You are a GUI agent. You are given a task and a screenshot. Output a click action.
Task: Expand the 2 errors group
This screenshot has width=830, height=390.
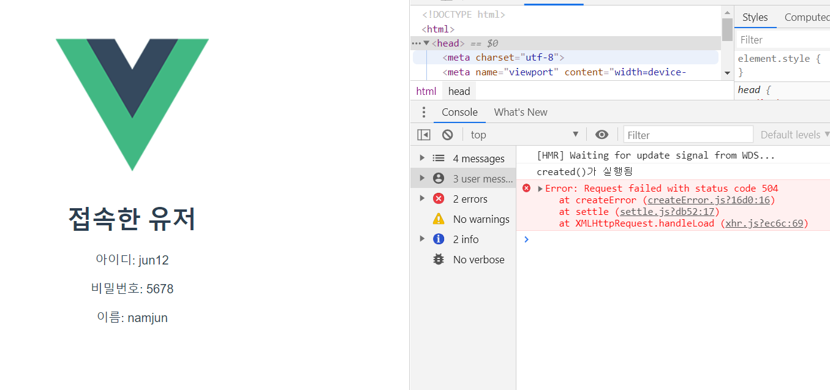point(422,198)
